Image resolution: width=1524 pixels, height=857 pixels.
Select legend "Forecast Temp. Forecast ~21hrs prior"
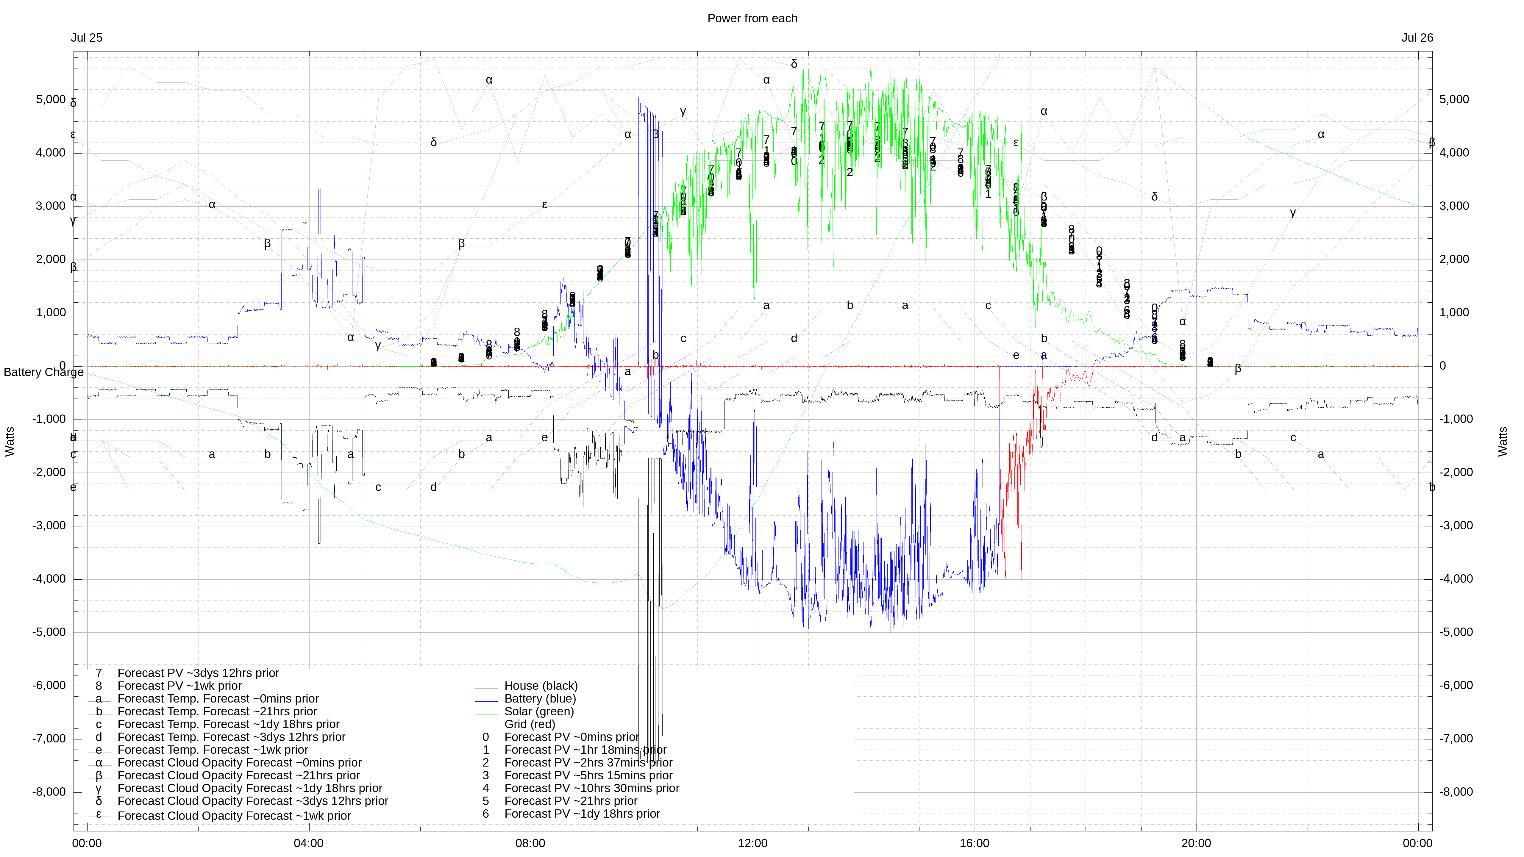(217, 711)
